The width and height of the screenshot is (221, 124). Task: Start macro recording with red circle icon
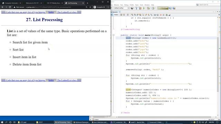pos(161,15)
